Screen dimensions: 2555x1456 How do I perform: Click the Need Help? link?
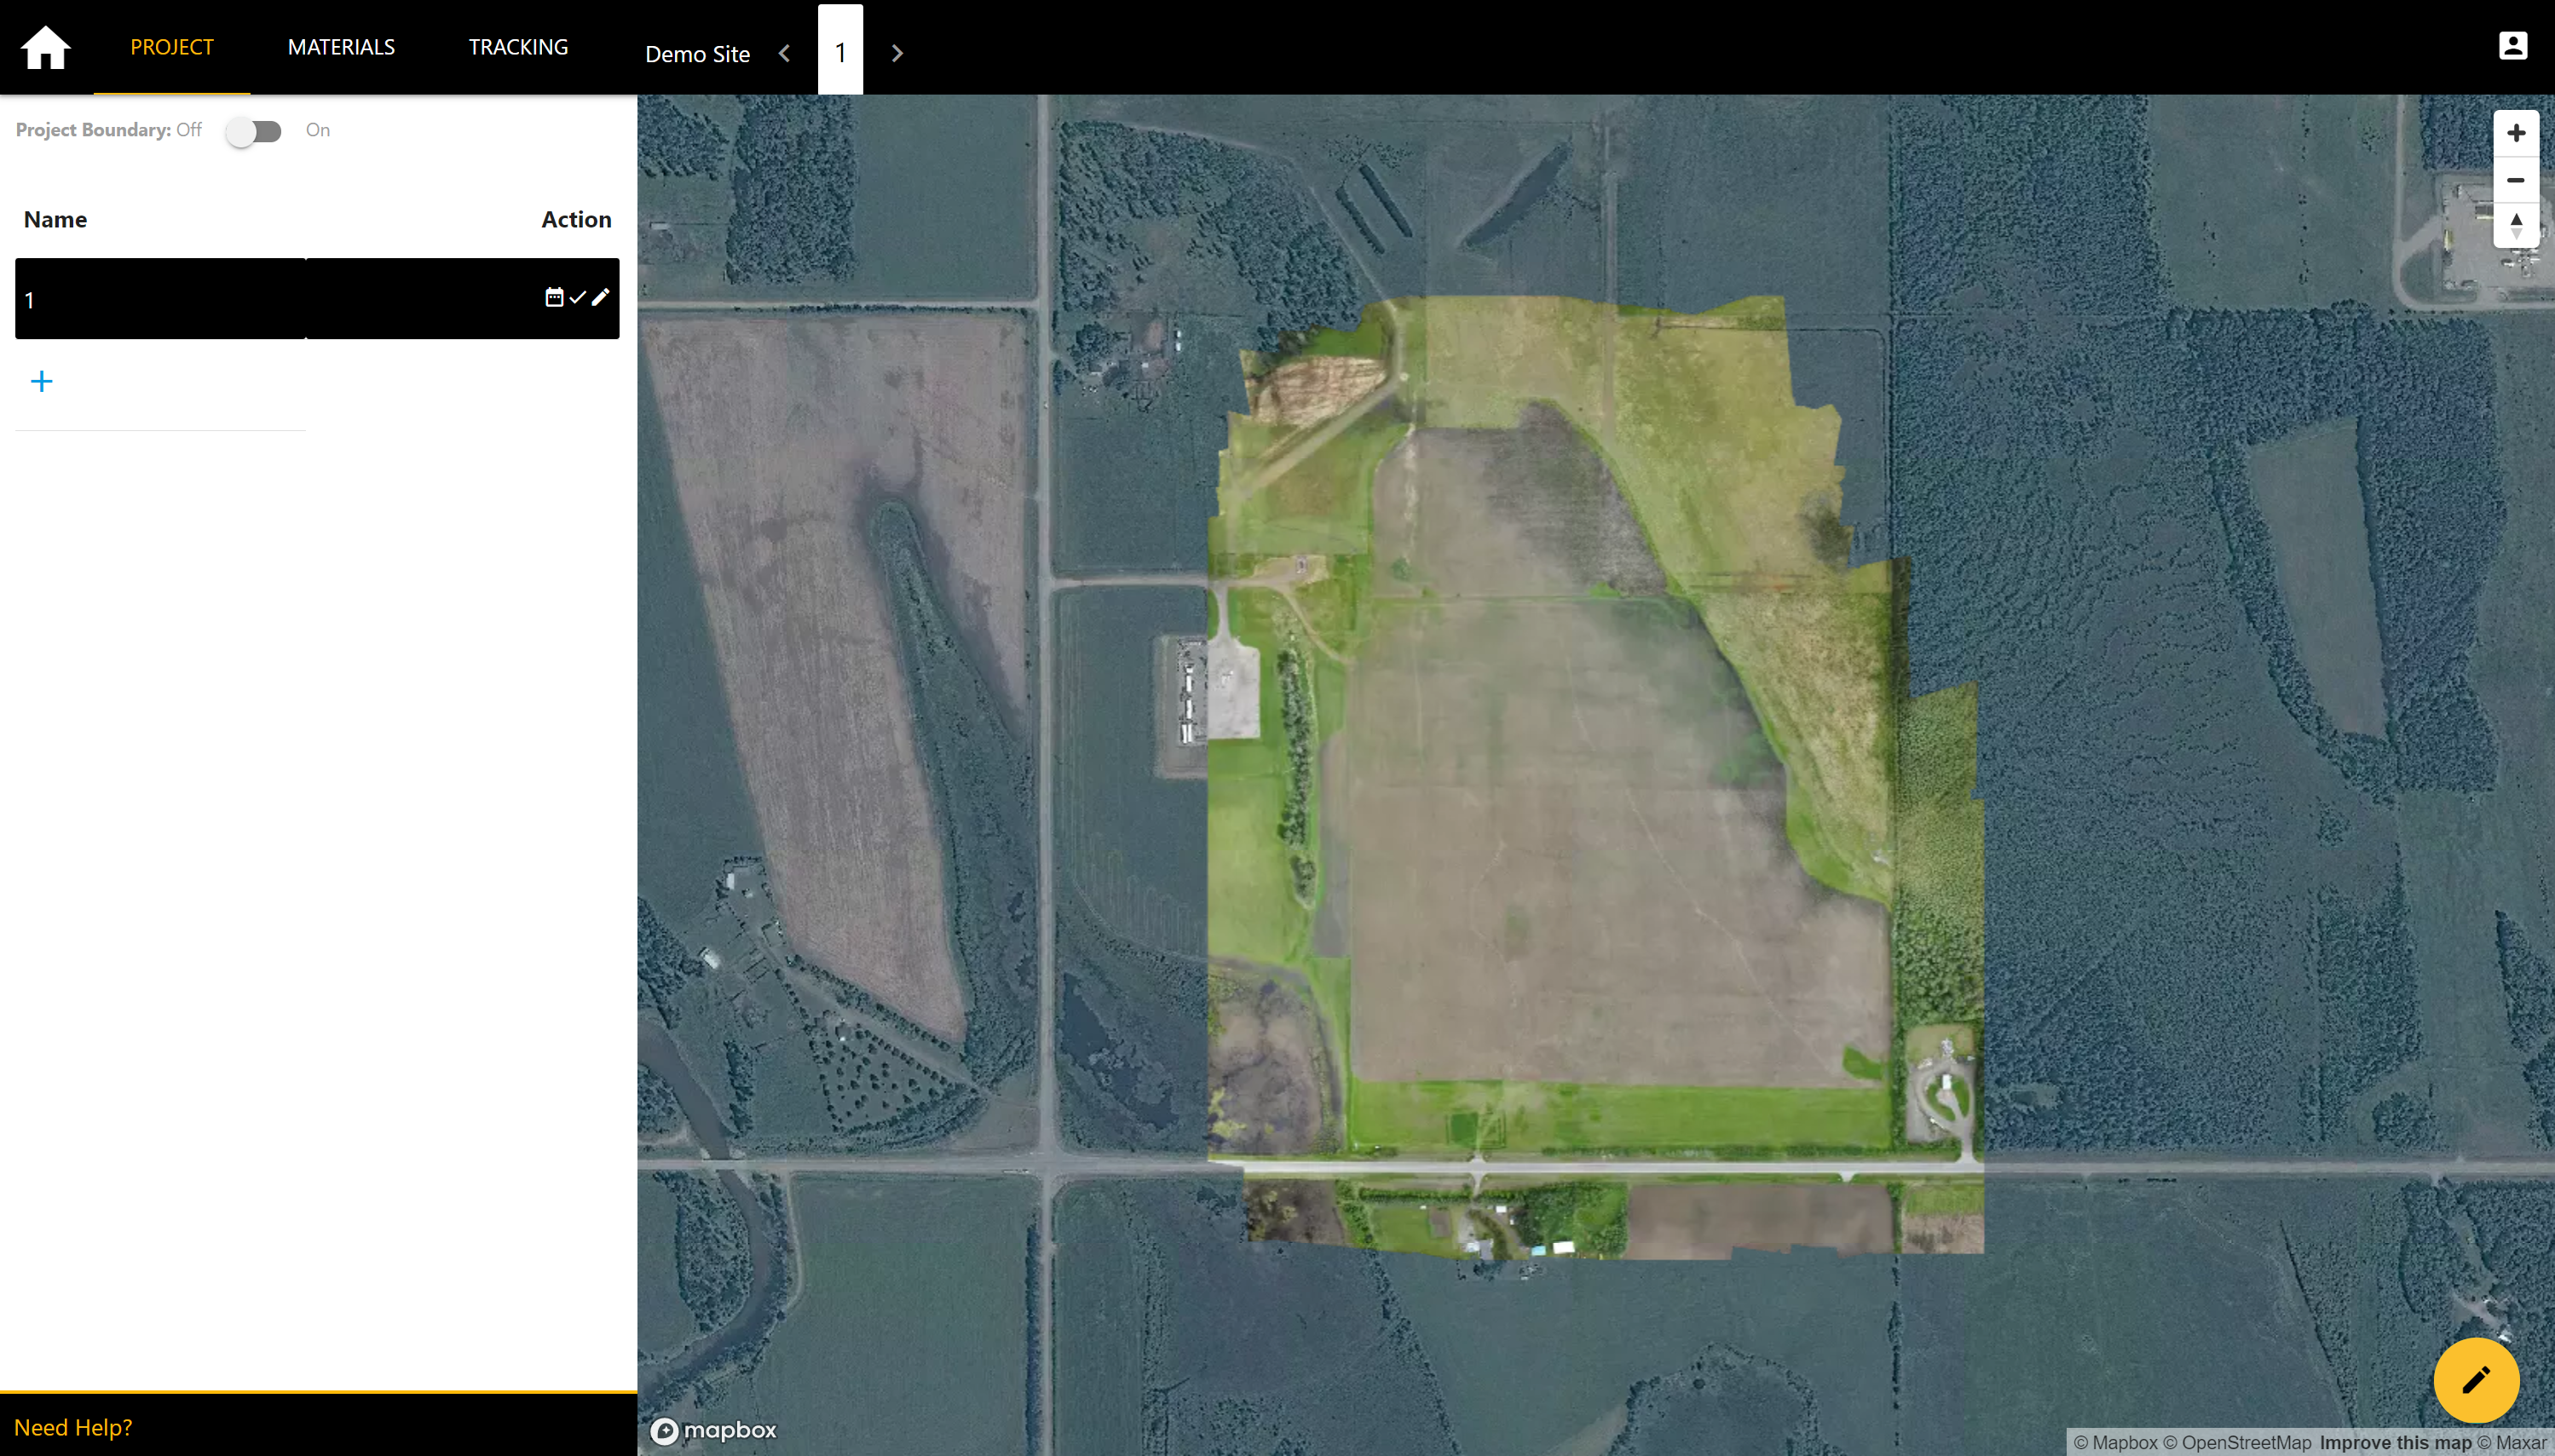[73, 1427]
